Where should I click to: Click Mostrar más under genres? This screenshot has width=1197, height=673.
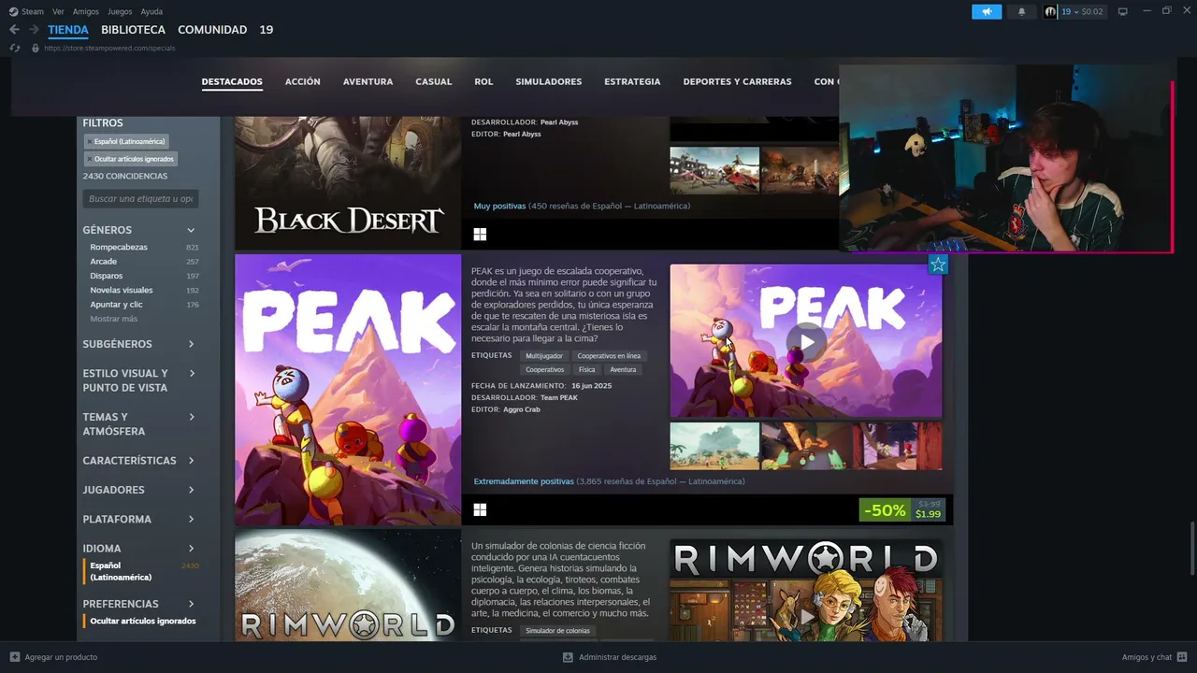(x=113, y=319)
